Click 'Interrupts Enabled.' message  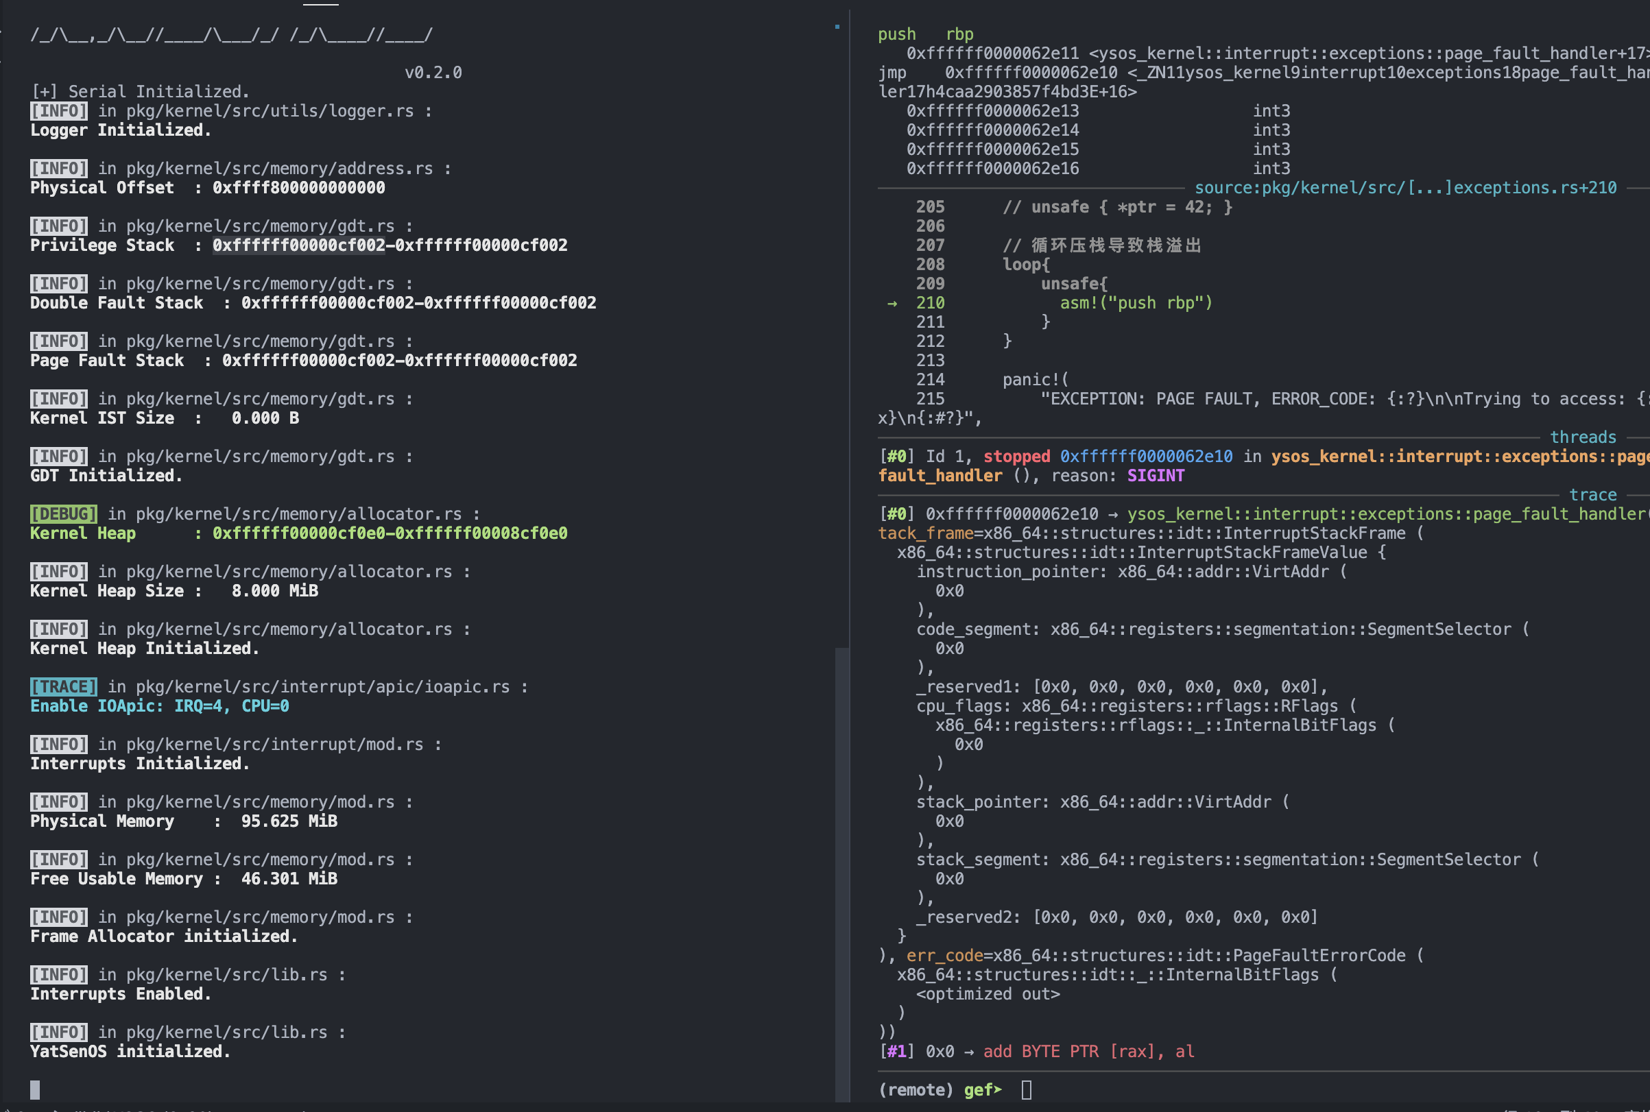(x=121, y=993)
